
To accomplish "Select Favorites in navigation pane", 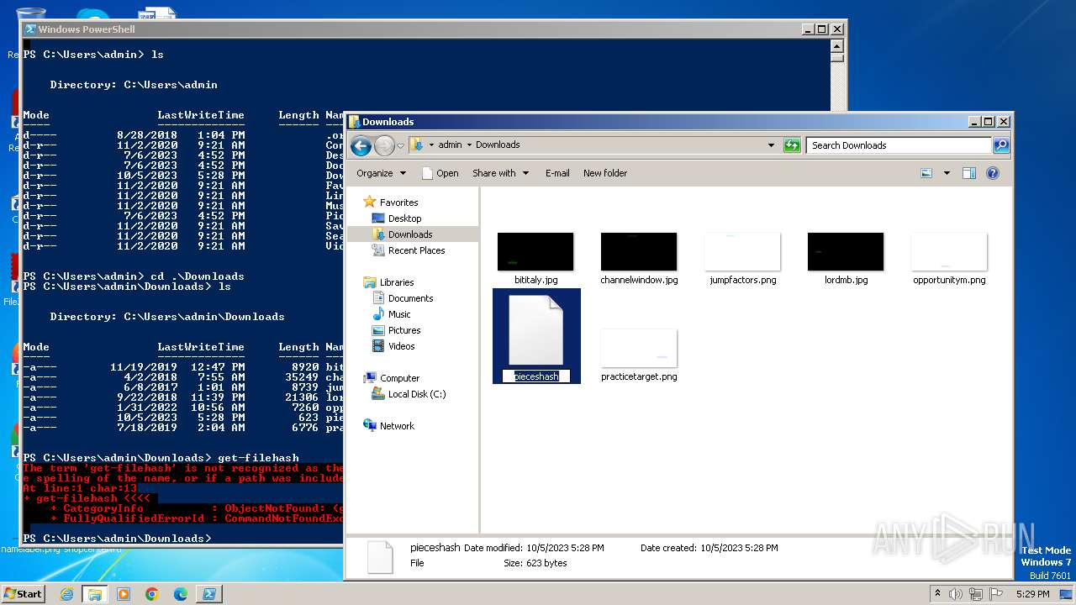I will tap(398, 203).
